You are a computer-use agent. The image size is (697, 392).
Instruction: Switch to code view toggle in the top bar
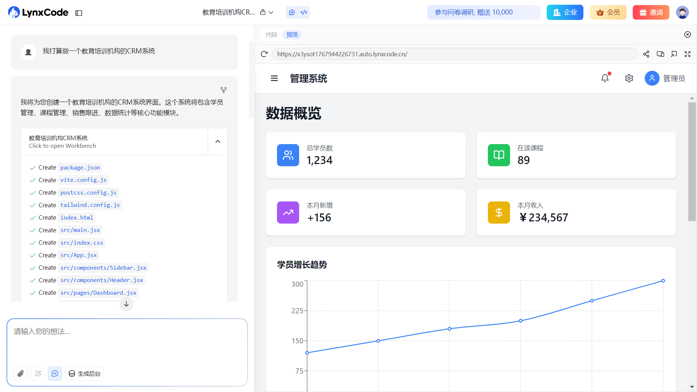[x=304, y=12]
